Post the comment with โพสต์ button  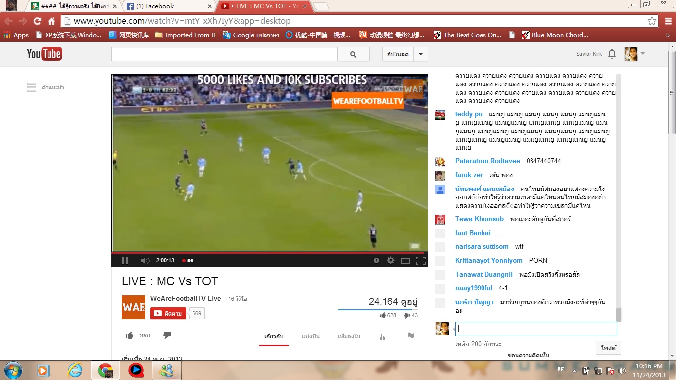point(608,348)
